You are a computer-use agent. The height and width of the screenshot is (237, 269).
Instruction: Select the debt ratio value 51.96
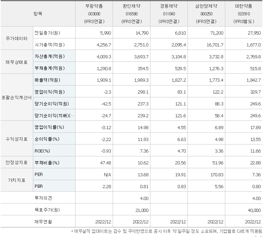click(x=218, y=163)
